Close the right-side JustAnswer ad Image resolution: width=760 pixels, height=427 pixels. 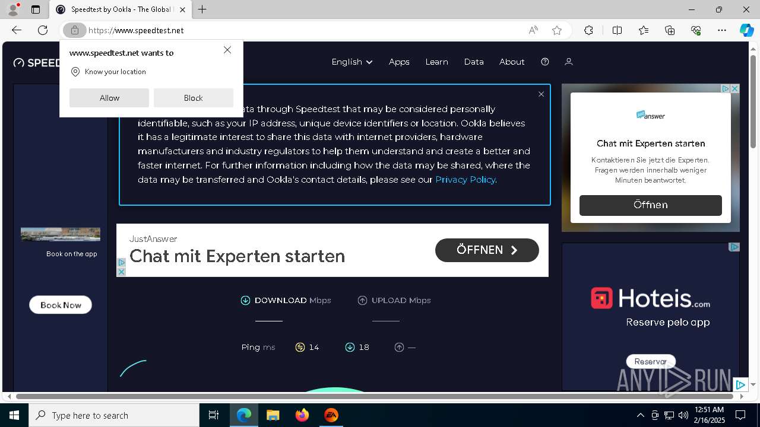coord(734,88)
